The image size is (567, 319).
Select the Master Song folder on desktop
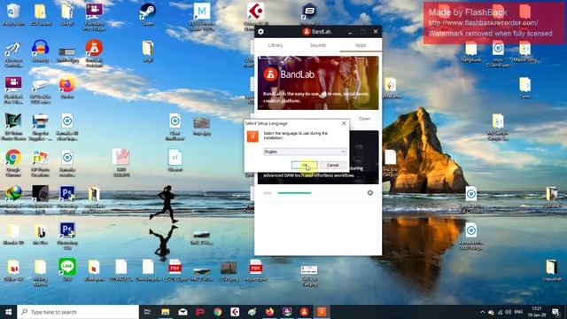pyautogui.click(x=524, y=51)
